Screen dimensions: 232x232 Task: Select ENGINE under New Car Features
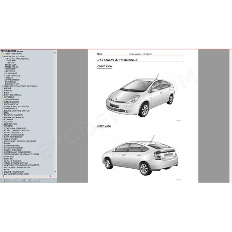click(x=8, y=88)
